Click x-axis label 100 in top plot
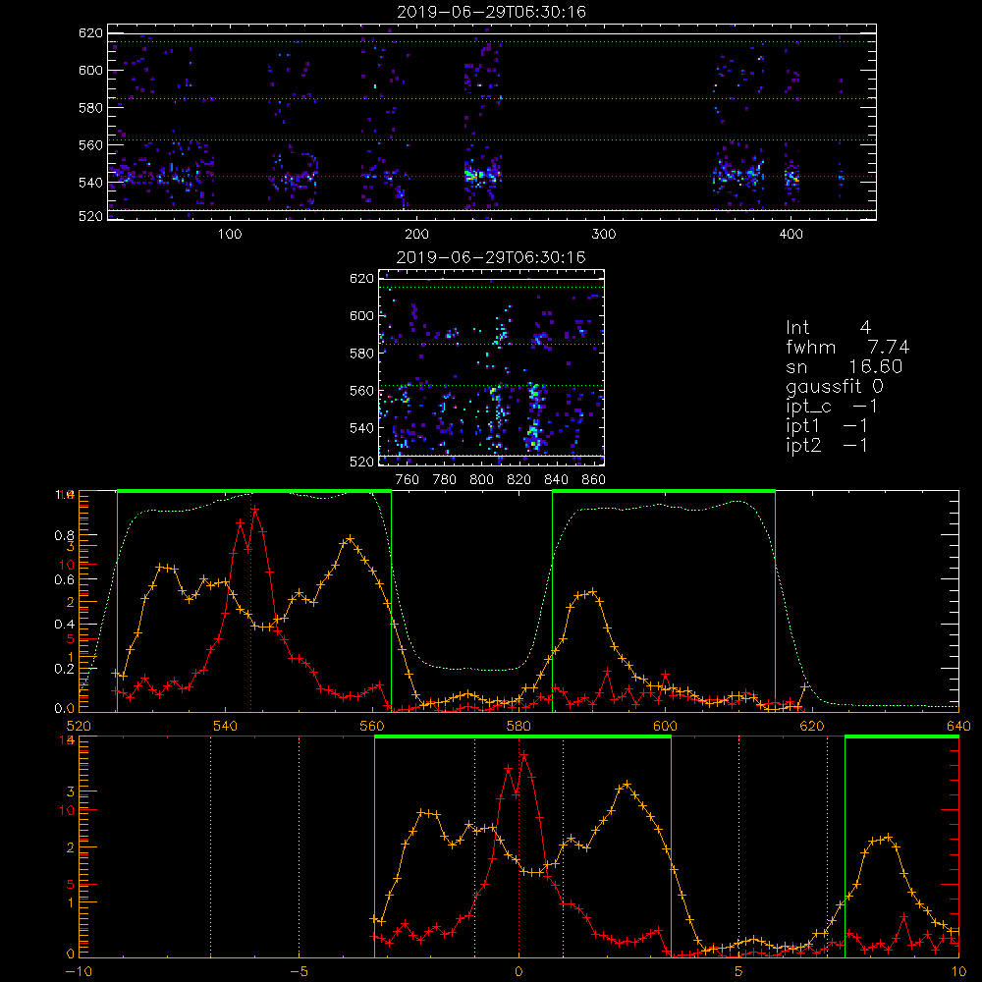Viewport: 982px width, 982px height. pyautogui.click(x=230, y=235)
